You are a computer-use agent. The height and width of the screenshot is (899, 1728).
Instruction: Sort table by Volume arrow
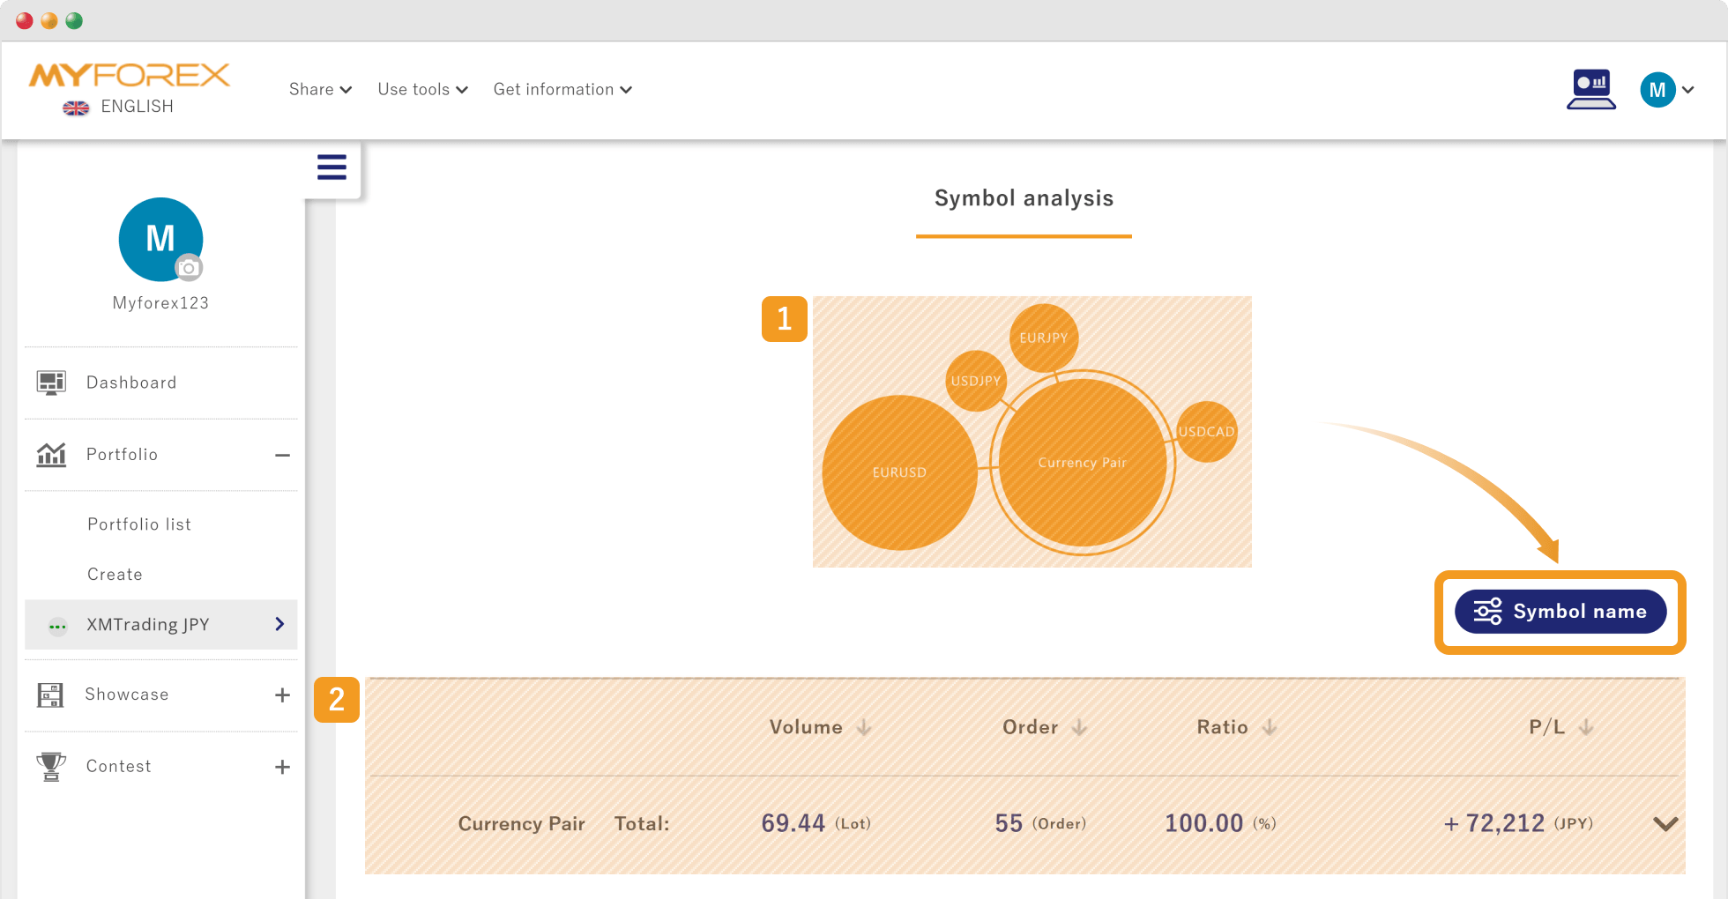(864, 727)
